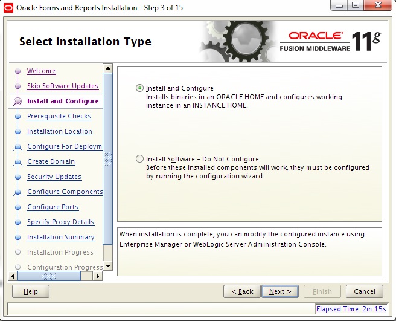
Task: Open Help for this installer
Action: point(31,291)
